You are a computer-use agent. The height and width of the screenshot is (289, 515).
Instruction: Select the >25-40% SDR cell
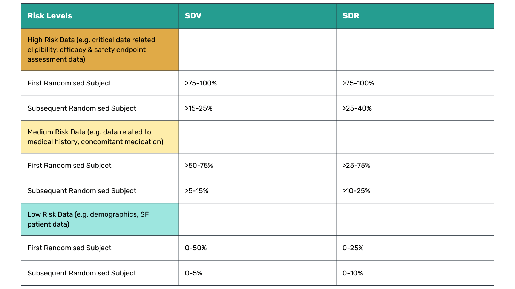357,108
